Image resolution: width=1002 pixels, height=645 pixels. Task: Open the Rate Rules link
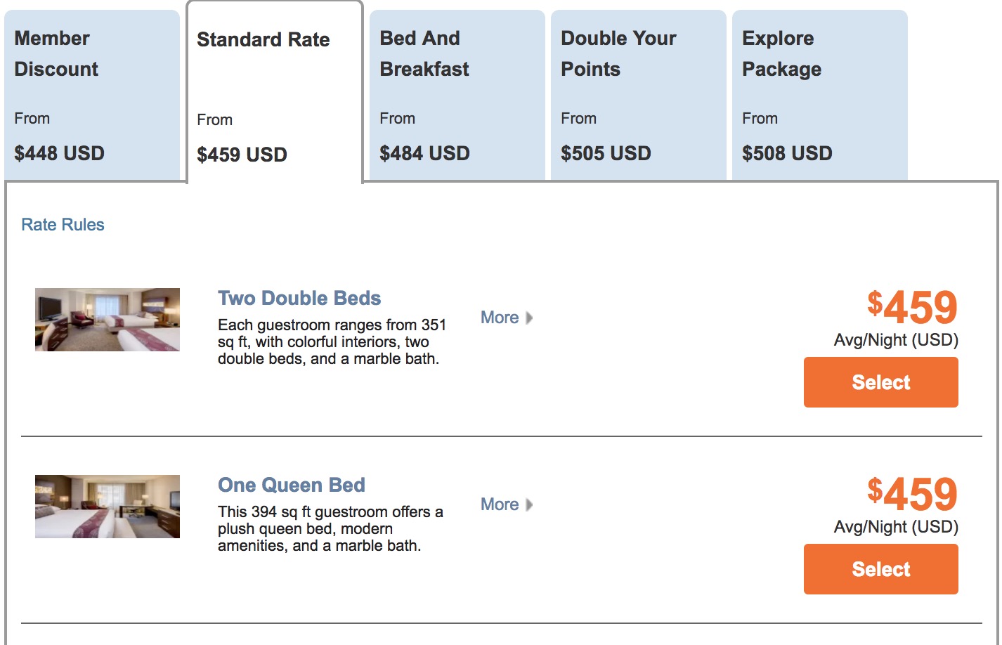tap(63, 225)
